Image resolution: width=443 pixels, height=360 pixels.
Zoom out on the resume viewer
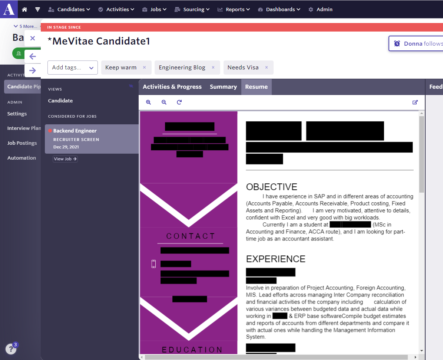coord(164,102)
